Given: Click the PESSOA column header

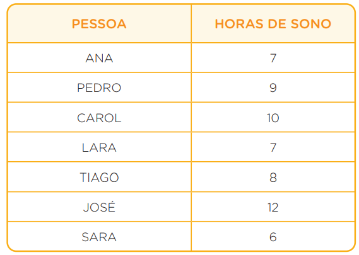Looking at the screenshot, I should coord(99,24).
